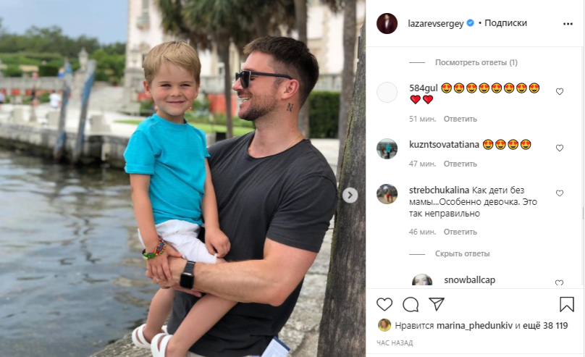Image resolution: width=585 pixels, height=357 pixels.
Task: Open comment bubble icon below post
Action: (411, 305)
